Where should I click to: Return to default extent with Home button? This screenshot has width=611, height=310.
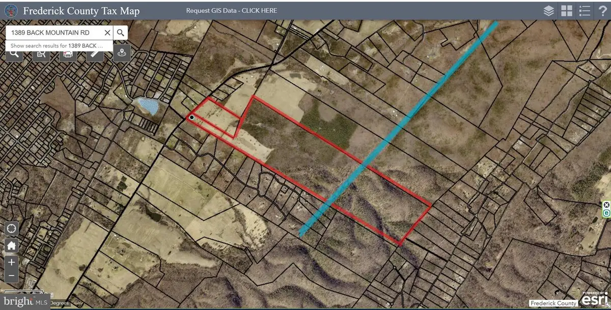(11, 246)
